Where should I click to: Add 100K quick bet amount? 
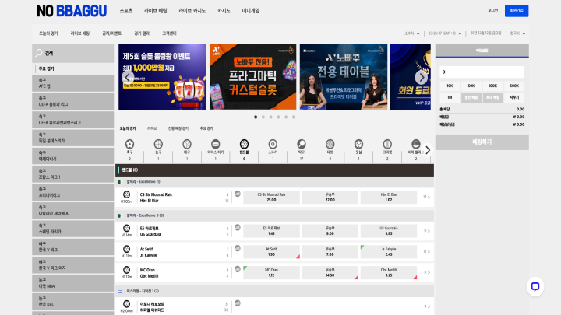point(492,86)
